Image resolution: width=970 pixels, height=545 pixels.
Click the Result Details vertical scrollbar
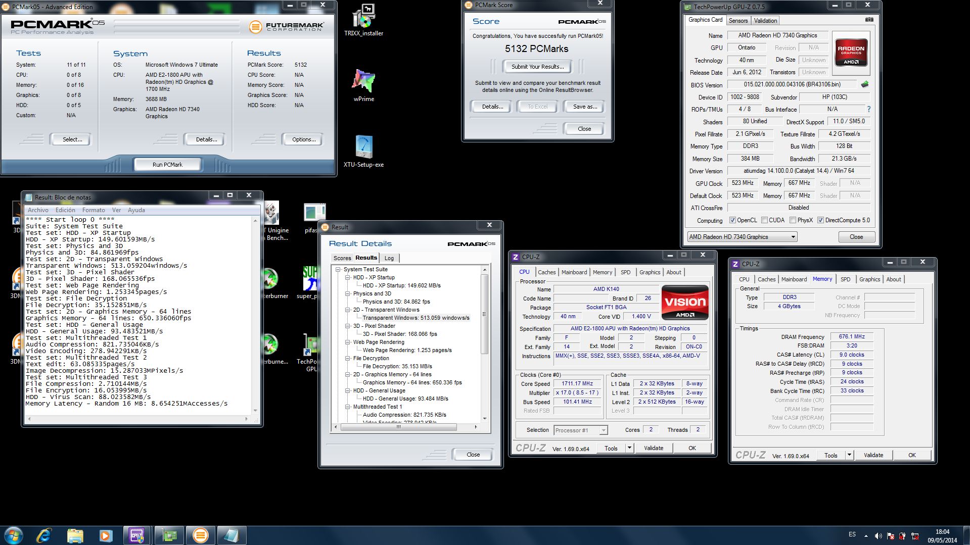pyautogui.click(x=484, y=344)
